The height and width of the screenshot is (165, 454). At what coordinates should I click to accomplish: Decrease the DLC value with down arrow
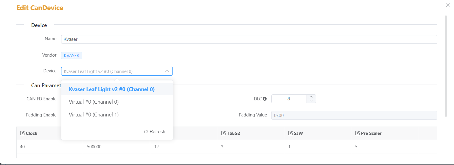(x=311, y=101)
